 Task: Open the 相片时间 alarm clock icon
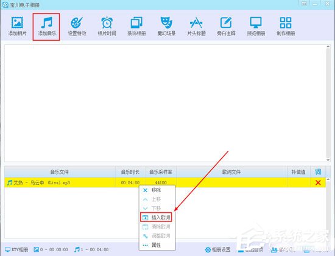[107, 26]
